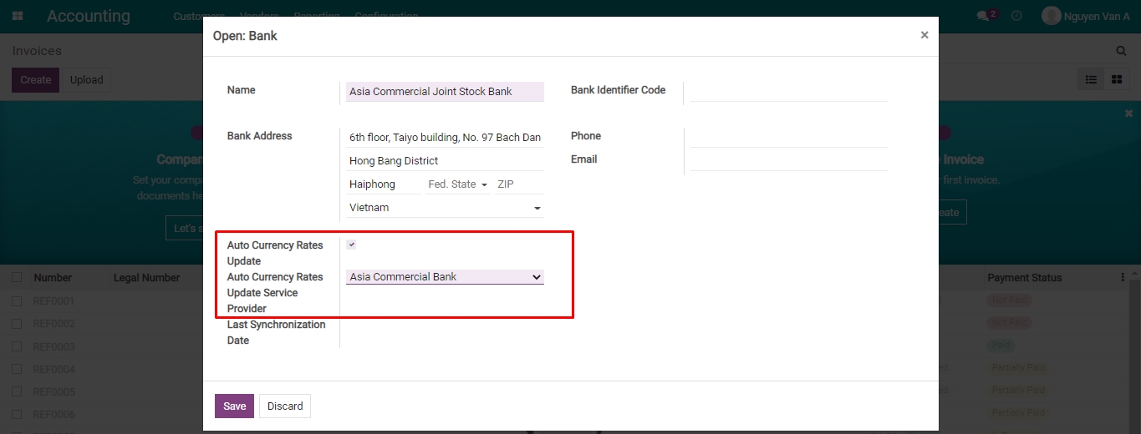The height and width of the screenshot is (434, 1141).
Task: Select the checkbox for row REF0003
Action: pos(17,346)
